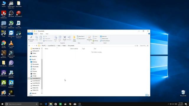Open Recycle Bin on desktop

click(x=183, y=93)
